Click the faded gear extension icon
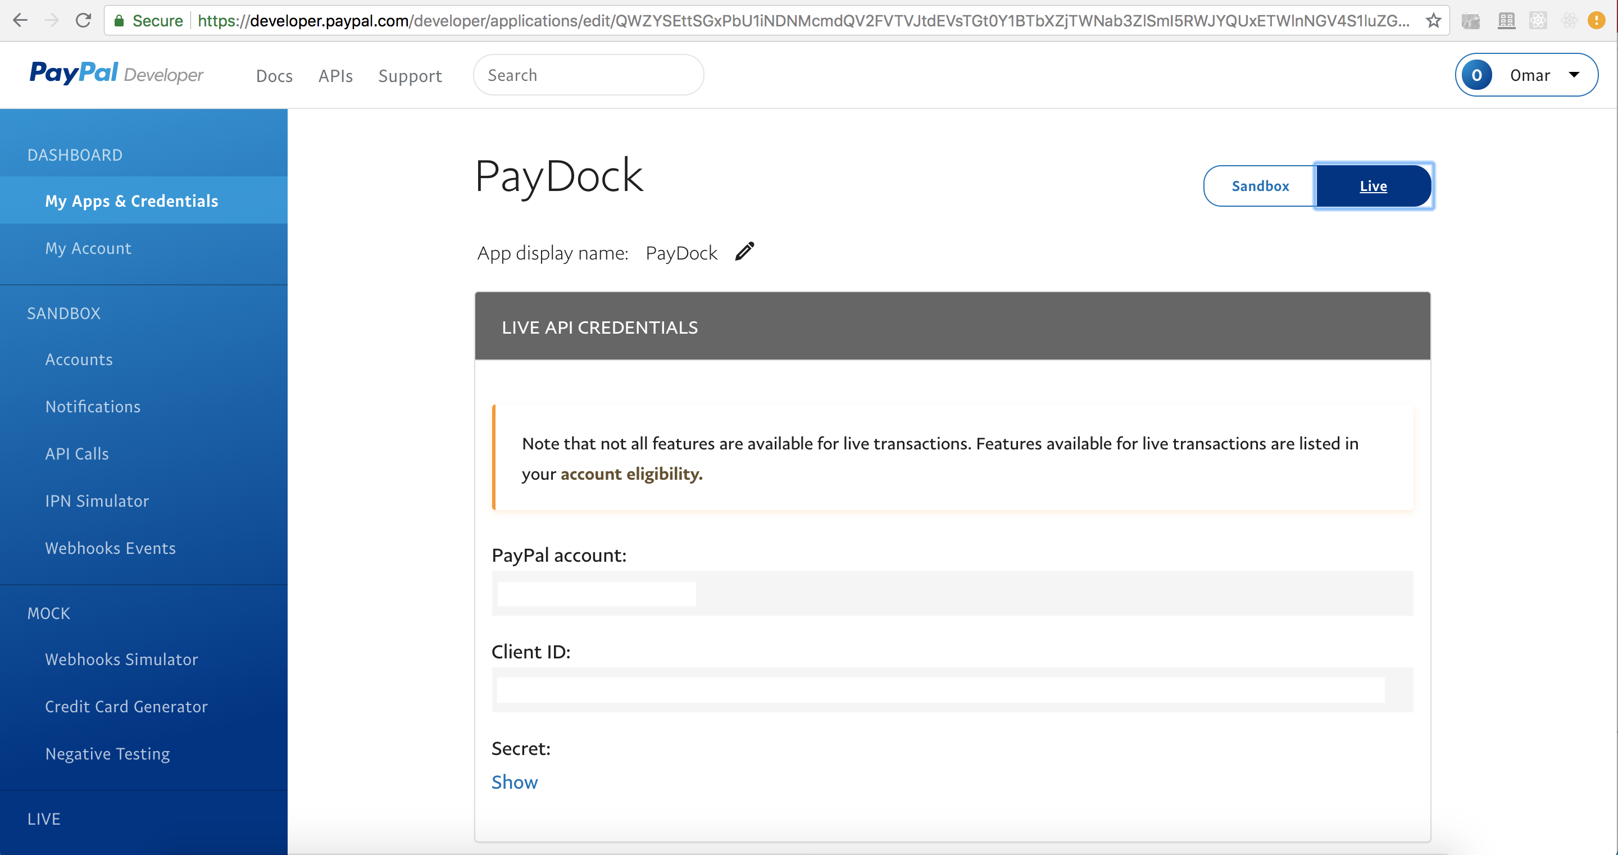Viewport: 1618px width, 855px height. (x=1569, y=21)
